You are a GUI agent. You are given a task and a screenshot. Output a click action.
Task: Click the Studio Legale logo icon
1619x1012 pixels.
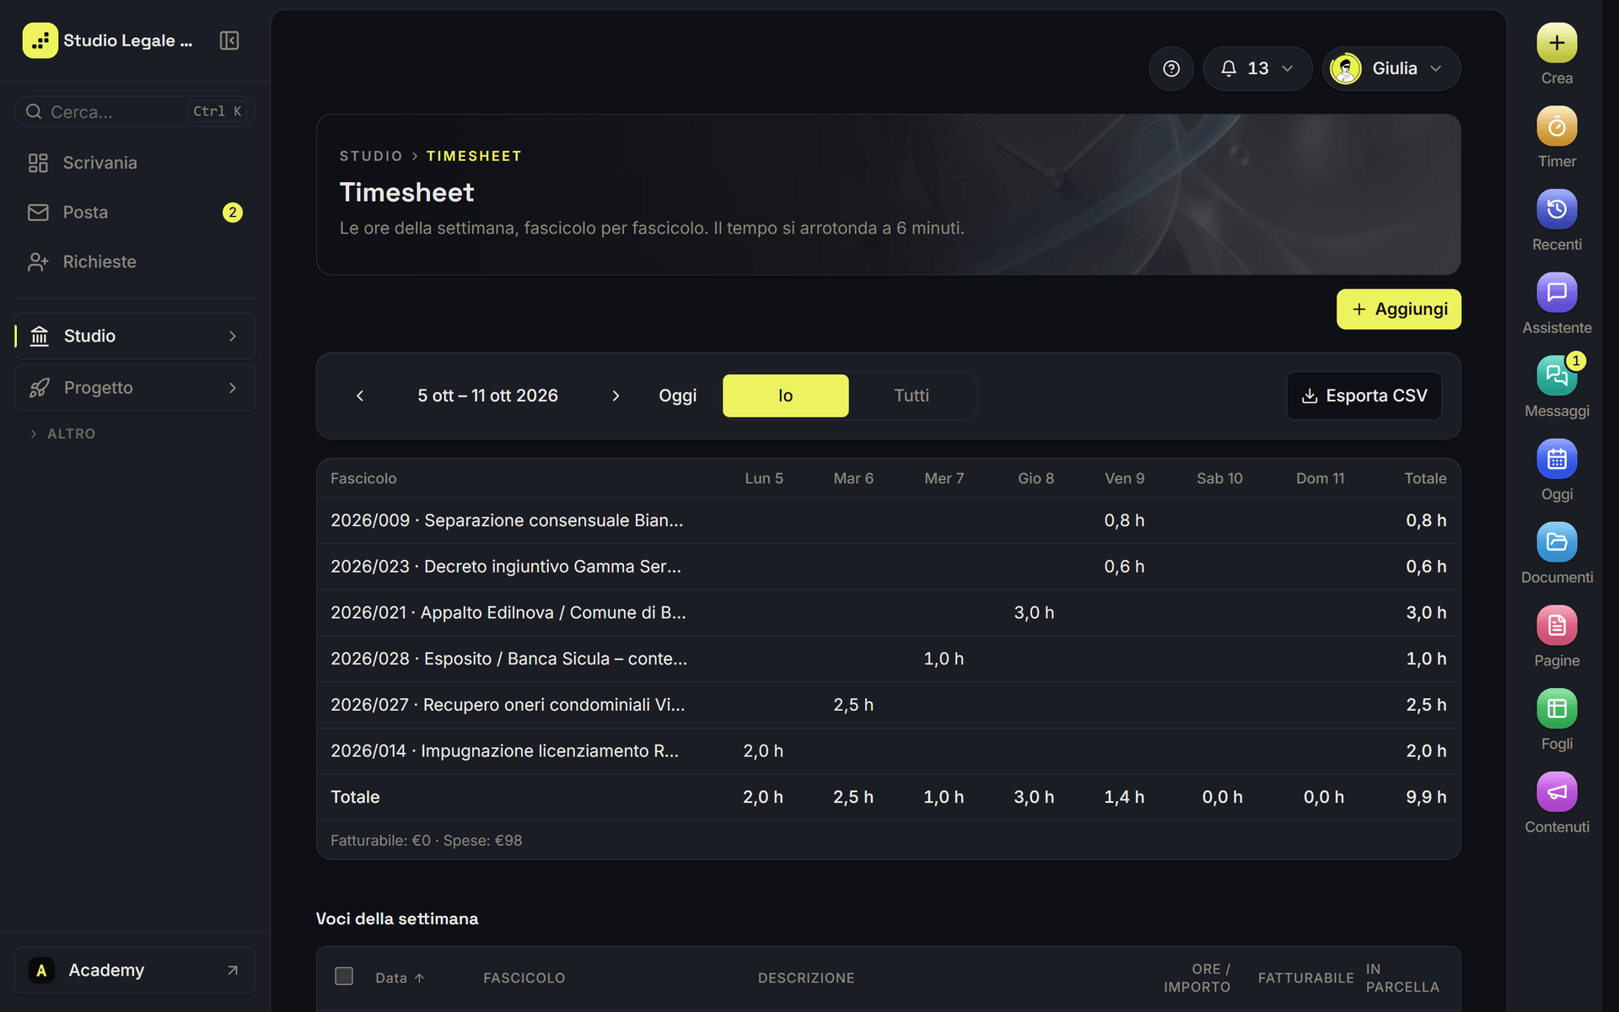click(40, 40)
